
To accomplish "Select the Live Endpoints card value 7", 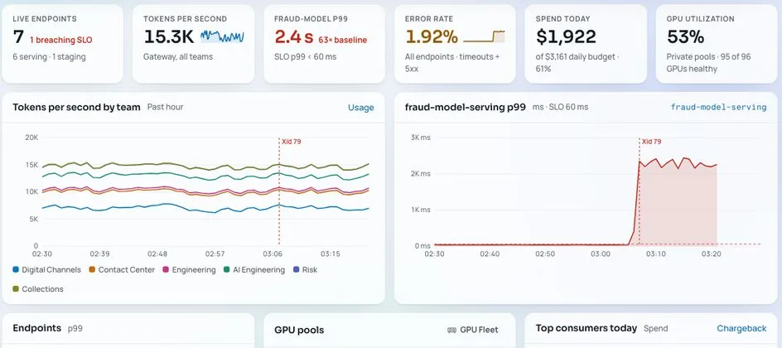I will (18, 36).
